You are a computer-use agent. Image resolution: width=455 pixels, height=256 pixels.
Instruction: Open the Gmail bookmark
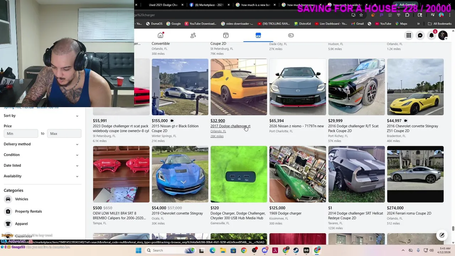click(357, 24)
